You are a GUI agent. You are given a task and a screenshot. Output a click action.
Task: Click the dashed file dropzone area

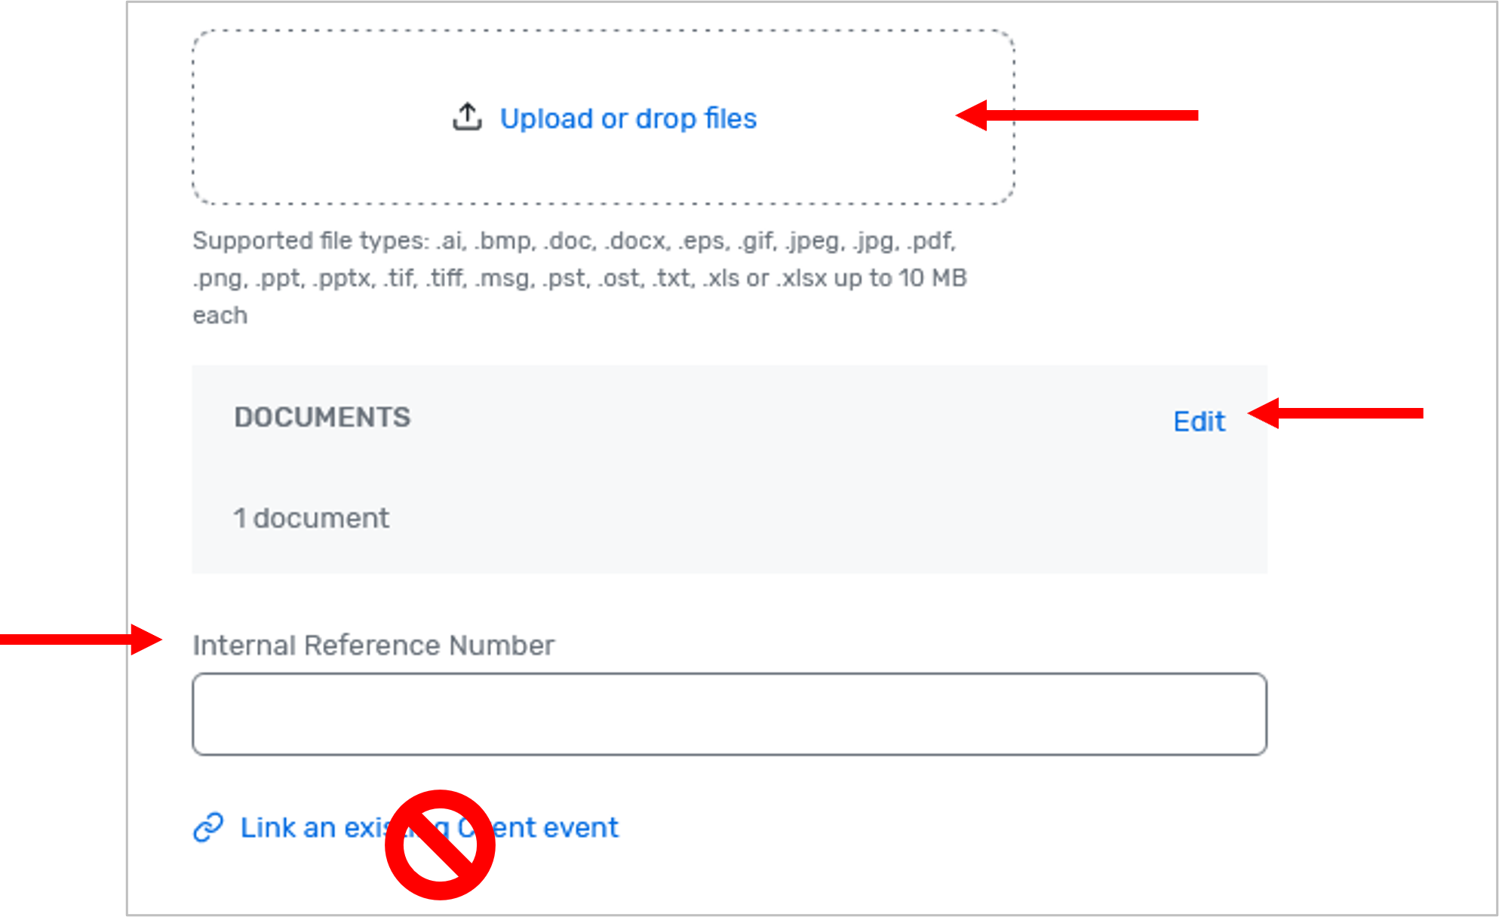click(604, 117)
